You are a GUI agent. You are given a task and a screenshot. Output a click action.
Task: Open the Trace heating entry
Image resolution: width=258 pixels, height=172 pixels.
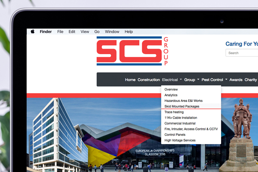point(174,112)
